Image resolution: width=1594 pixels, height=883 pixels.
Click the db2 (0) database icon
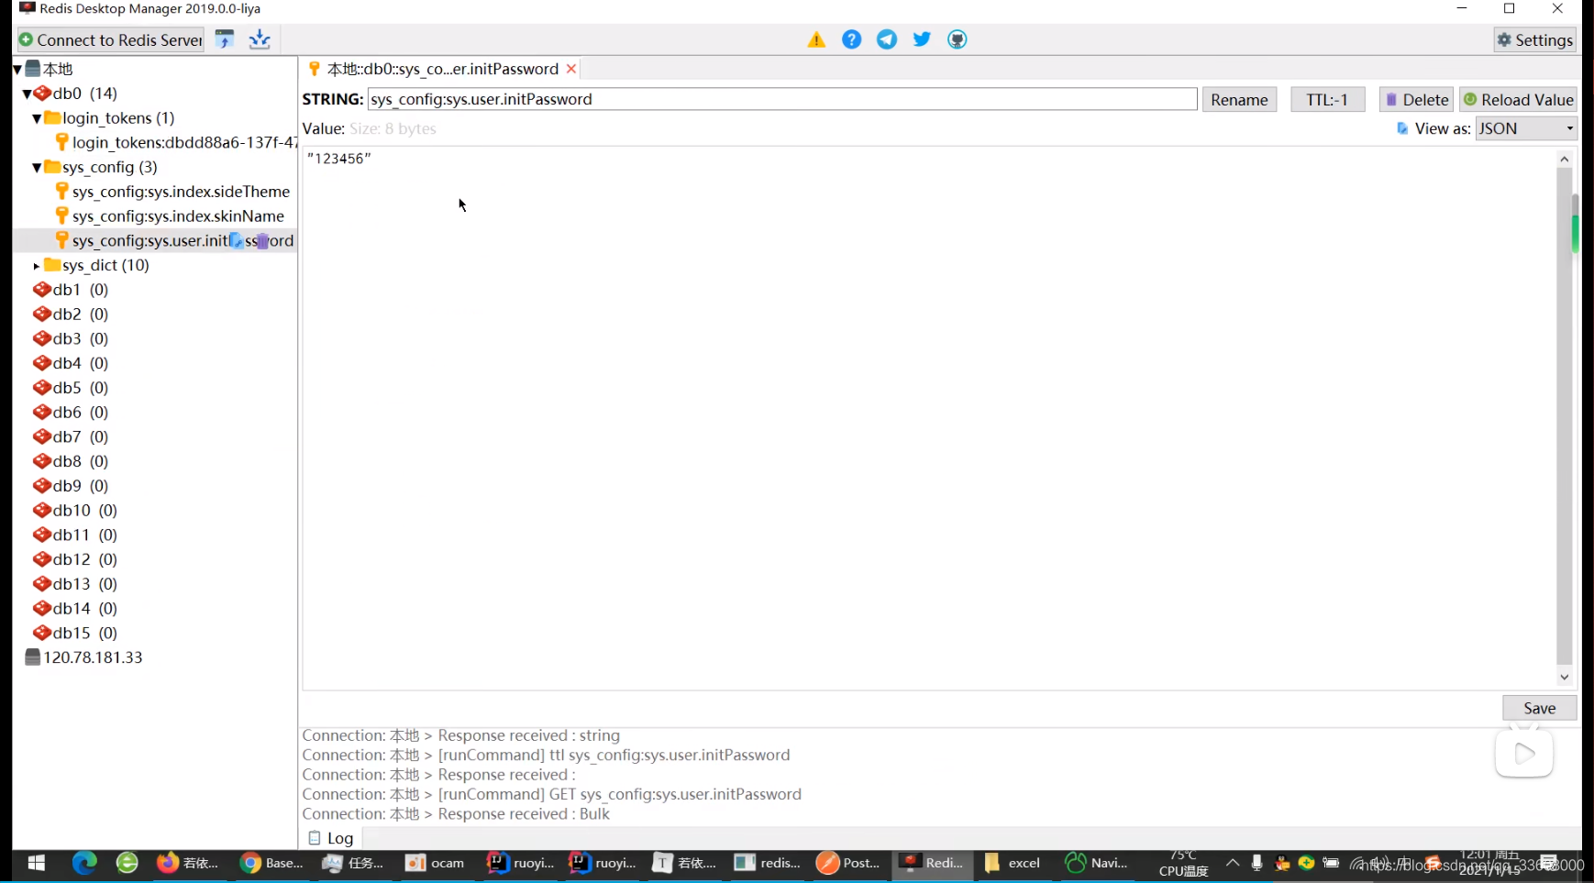click(42, 315)
